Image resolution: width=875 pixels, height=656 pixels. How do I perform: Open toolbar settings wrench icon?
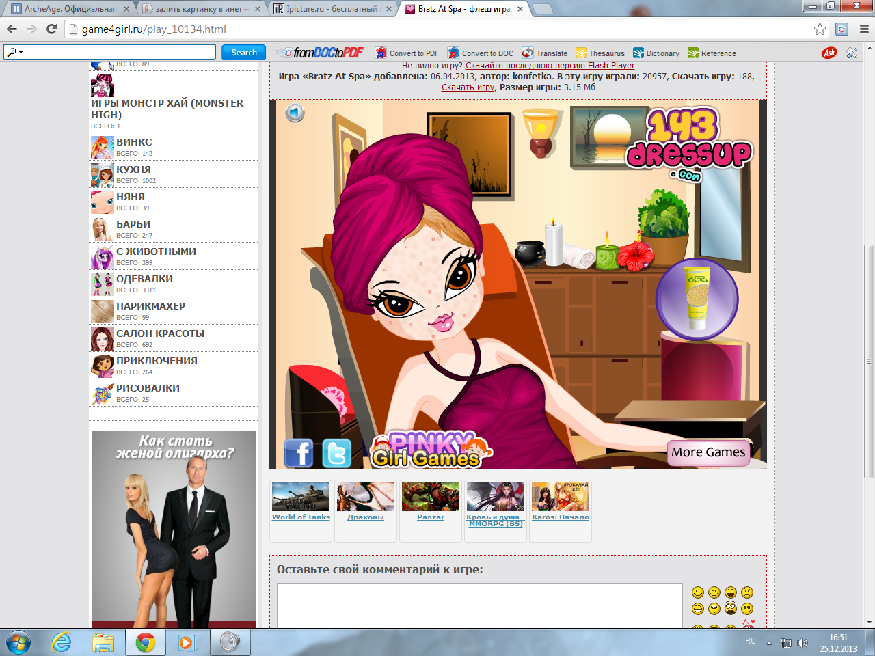coord(852,53)
